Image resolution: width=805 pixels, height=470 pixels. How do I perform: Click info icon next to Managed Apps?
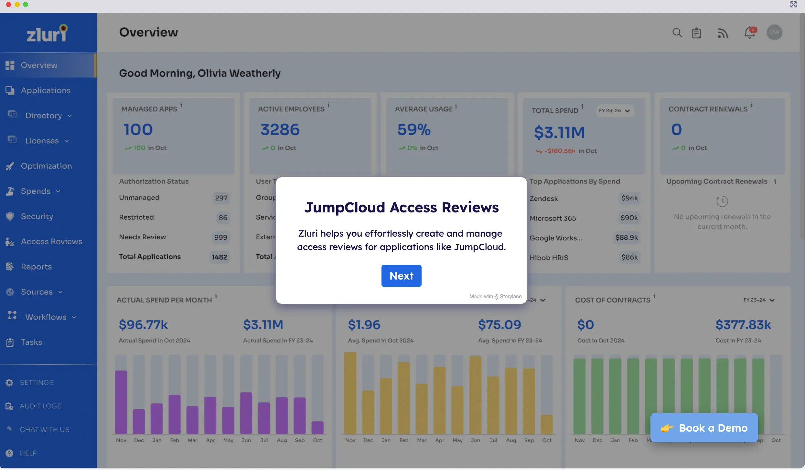181,105
